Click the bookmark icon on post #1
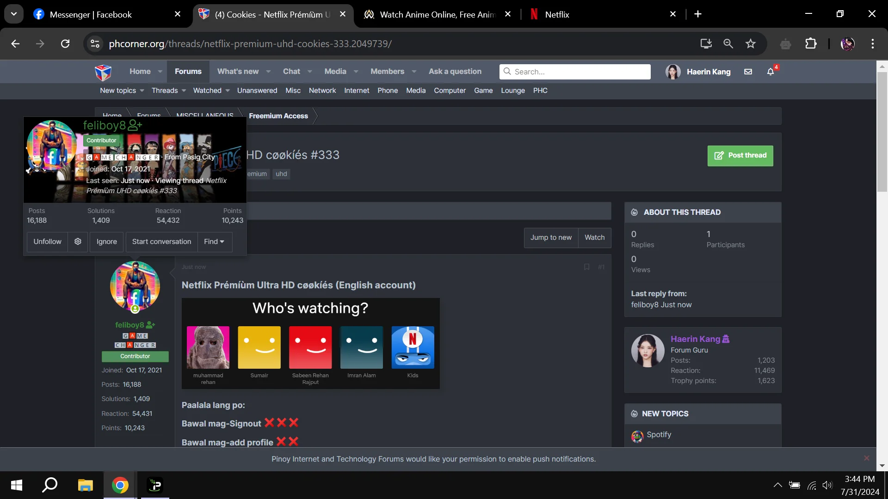 point(586,267)
